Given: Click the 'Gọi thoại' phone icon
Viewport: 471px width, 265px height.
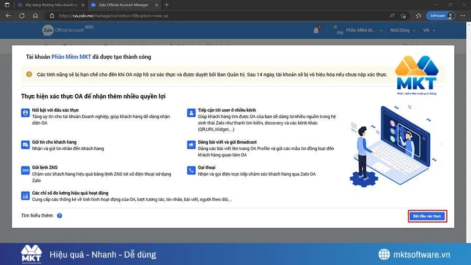Looking at the screenshot, I should [191, 170].
